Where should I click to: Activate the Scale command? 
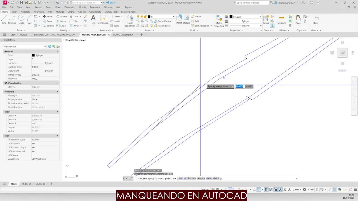(61, 26)
